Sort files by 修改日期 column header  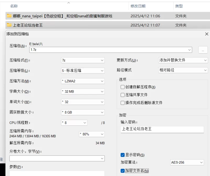[138, 6]
